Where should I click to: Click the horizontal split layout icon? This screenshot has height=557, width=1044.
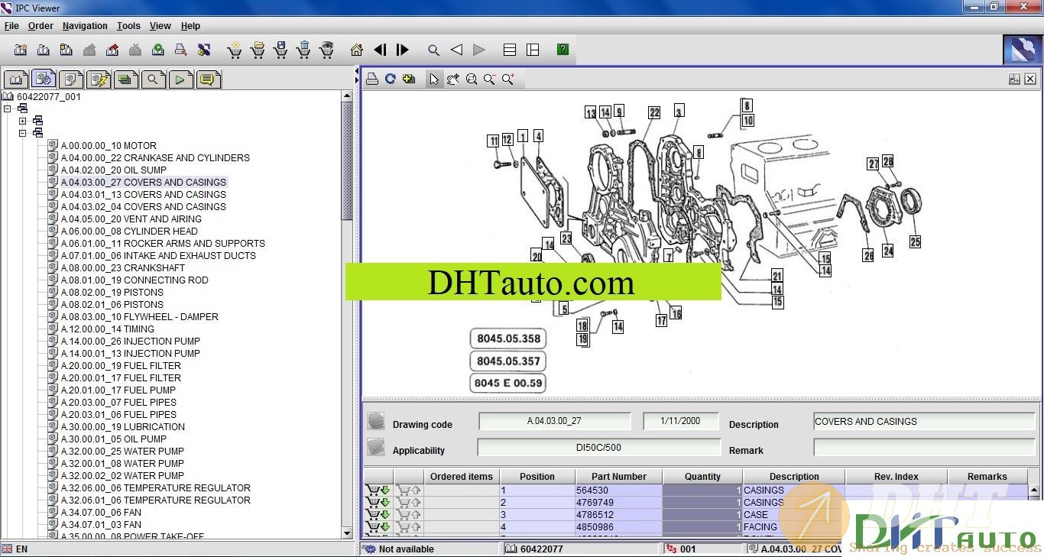tap(510, 50)
